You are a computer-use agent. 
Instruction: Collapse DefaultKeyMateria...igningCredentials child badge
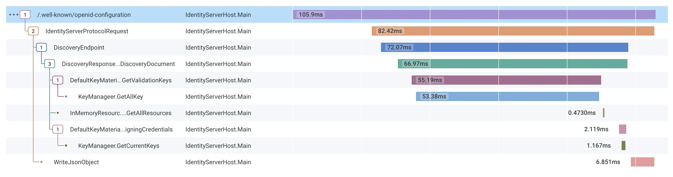coord(58,129)
